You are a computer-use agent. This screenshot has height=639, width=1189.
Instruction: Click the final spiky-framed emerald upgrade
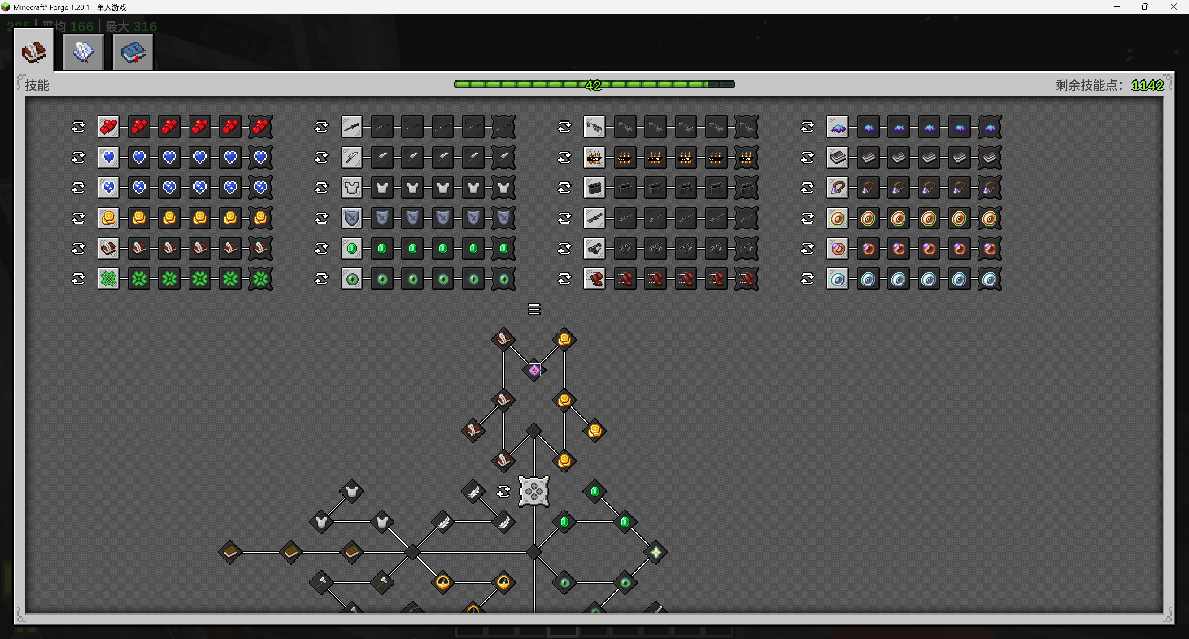(x=503, y=249)
